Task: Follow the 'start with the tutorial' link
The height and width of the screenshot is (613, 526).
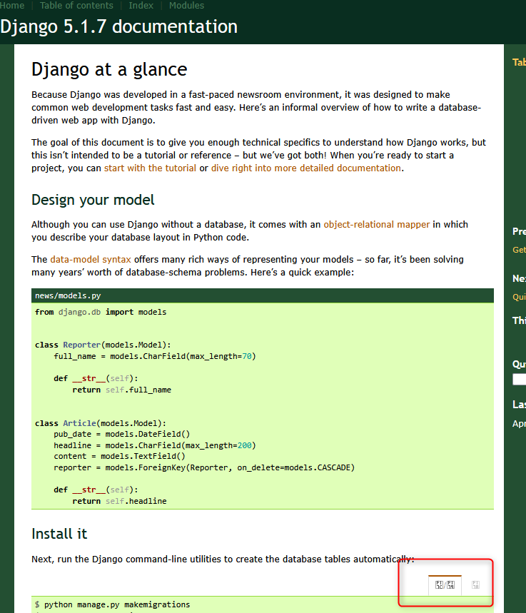Action: click(150, 168)
